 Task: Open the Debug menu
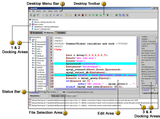[x=50, y=11]
